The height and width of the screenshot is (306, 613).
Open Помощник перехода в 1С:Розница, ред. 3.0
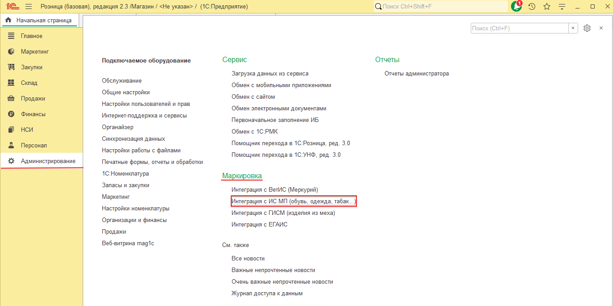291,143
